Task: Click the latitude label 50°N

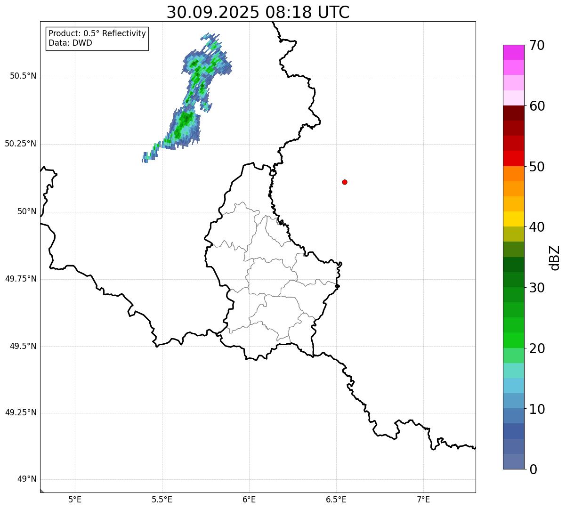Action: [27, 211]
